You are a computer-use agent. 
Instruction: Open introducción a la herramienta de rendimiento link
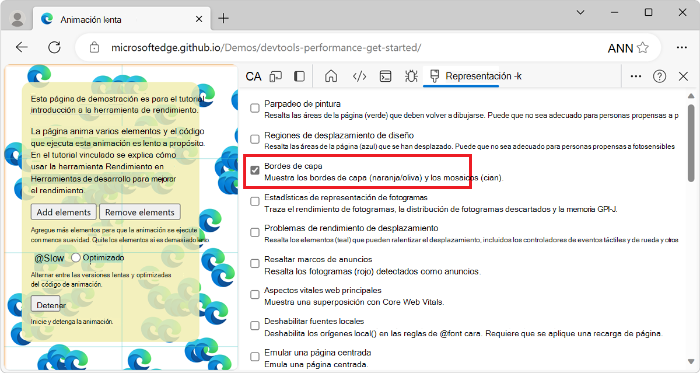click(114, 110)
